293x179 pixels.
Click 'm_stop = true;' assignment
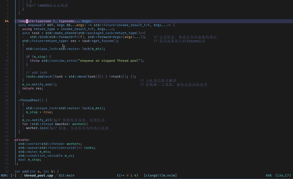[40, 112]
